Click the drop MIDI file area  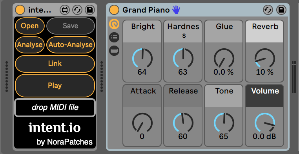tap(55, 107)
